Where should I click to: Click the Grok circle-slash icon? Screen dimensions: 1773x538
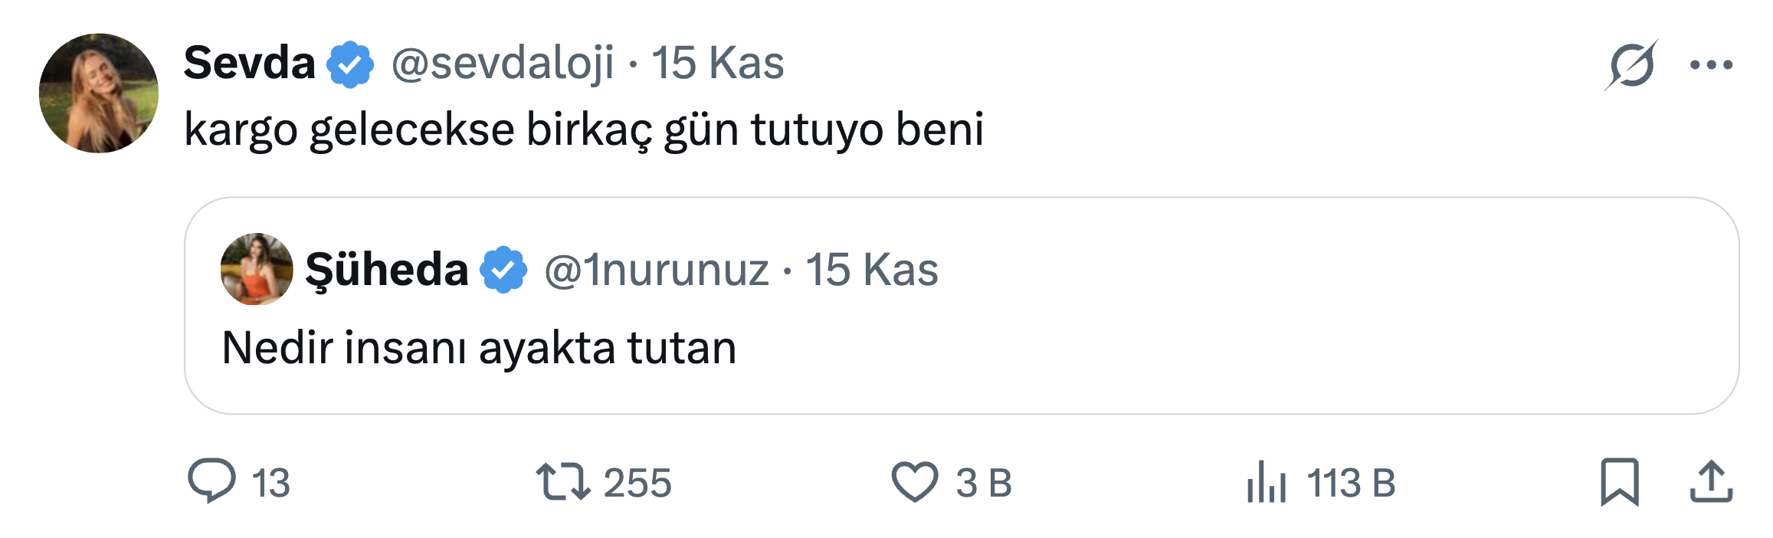click(1630, 65)
